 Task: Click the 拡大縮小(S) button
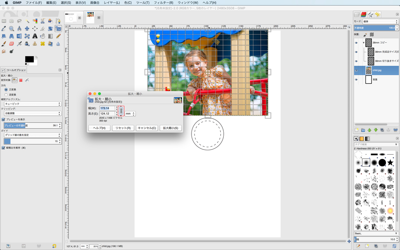[x=170, y=128]
